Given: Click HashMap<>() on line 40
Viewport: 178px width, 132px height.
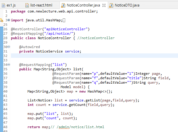Looking at the screenshot, I should click(x=99, y=91).
